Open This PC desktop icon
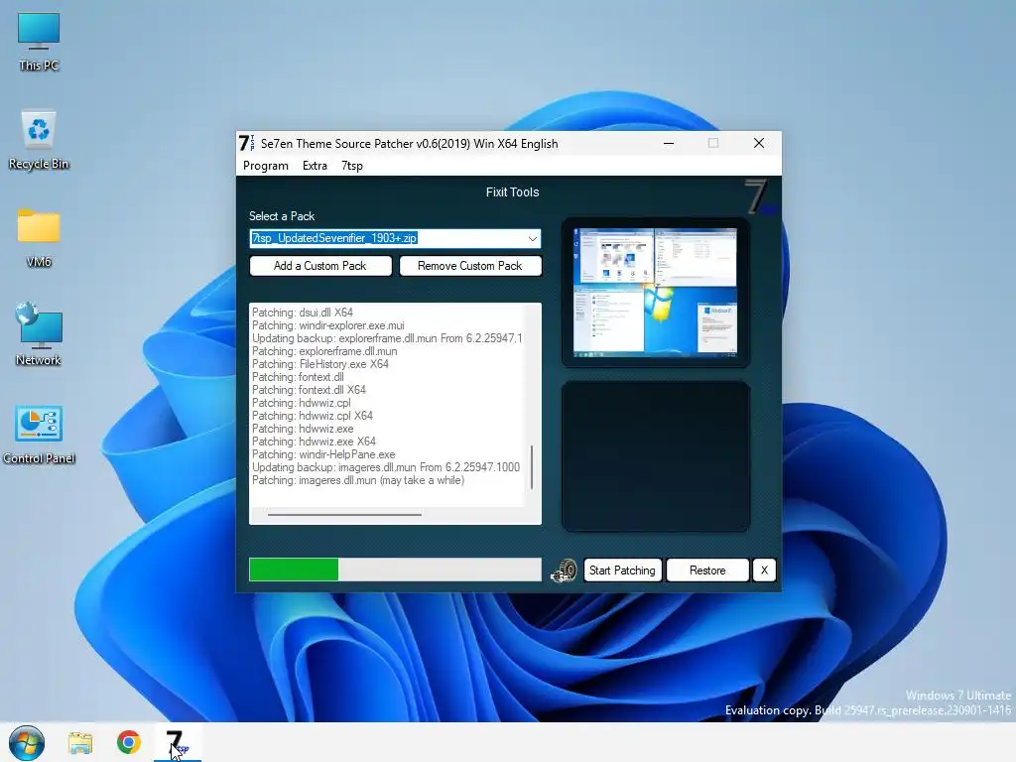The image size is (1016, 762). [x=39, y=42]
